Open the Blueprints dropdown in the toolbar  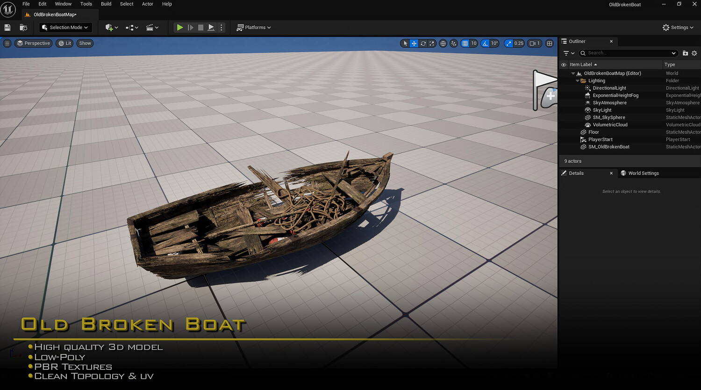click(x=132, y=28)
